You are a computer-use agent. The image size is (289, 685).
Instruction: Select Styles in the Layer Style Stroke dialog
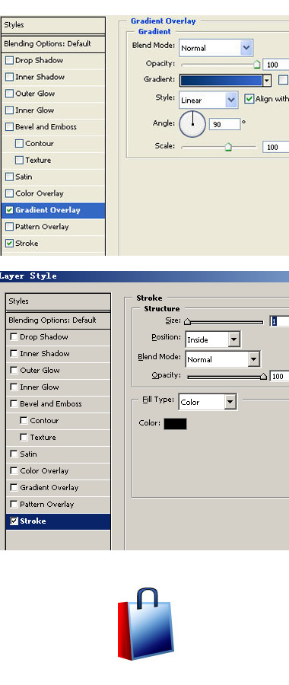58,301
